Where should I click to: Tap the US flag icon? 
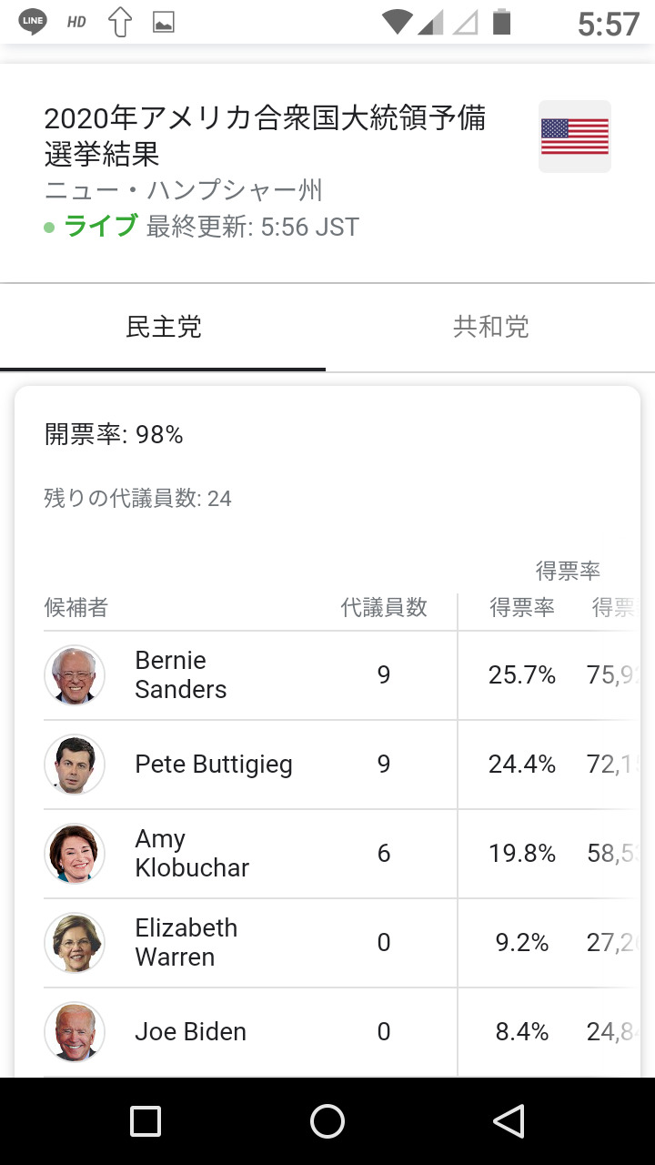point(575,137)
